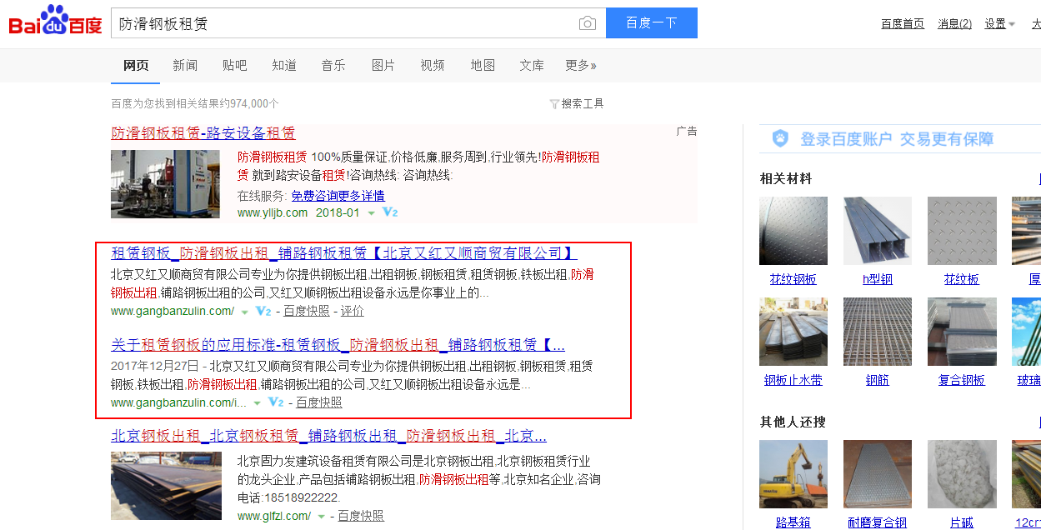
Task: Switch to the 视频 tab
Action: (433, 65)
